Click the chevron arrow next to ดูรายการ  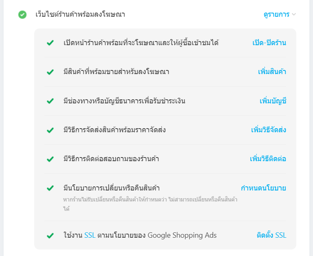pyautogui.click(x=294, y=15)
